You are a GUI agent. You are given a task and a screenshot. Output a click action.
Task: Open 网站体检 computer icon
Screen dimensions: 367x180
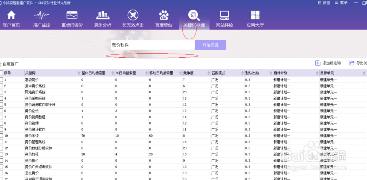point(225,15)
